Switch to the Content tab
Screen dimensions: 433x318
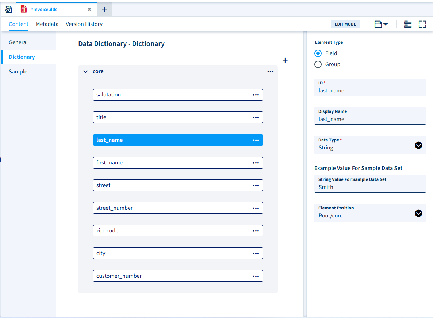pyautogui.click(x=19, y=24)
